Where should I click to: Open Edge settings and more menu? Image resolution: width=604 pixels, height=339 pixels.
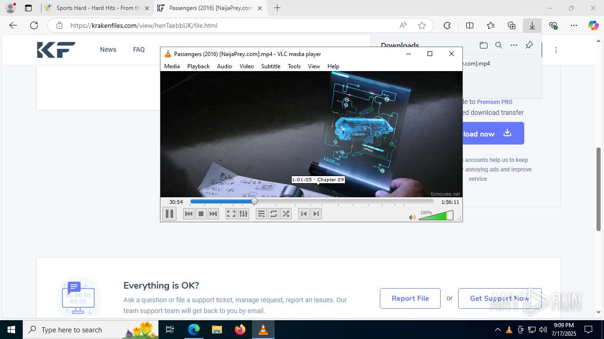coord(574,25)
